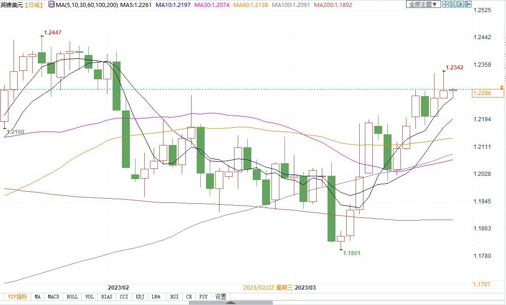
Task: Click the play-forward chart icon
Action: (461, 4)
